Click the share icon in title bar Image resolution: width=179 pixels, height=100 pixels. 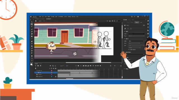tap(132, 17)
